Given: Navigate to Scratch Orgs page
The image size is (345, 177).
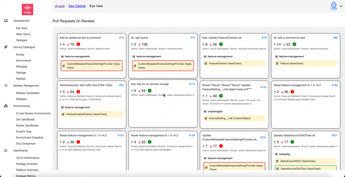Looking at the screenshot, I should (24, 131).
